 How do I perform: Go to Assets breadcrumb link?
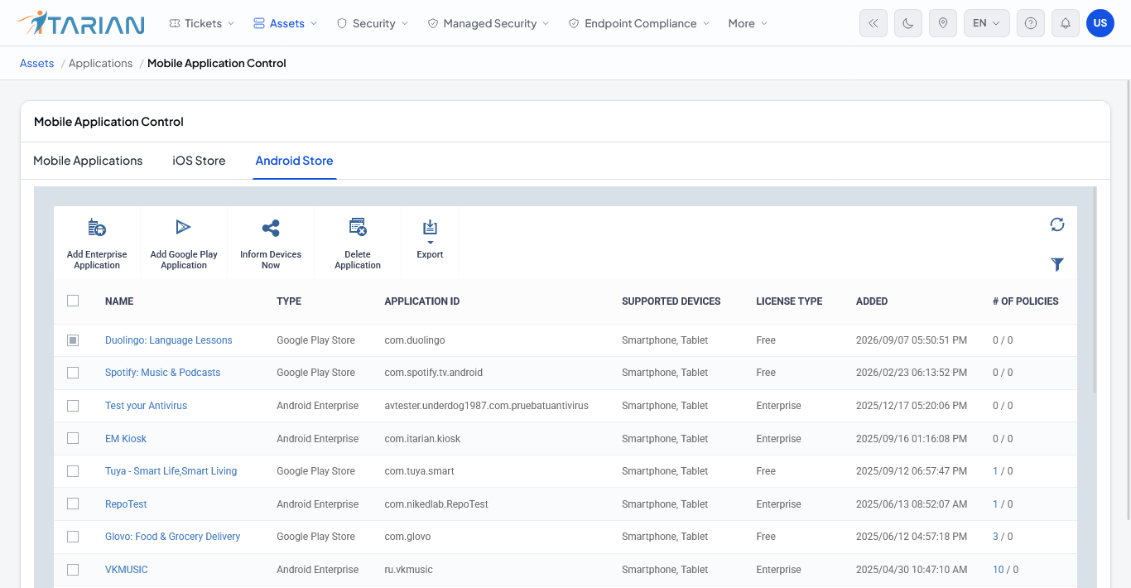click(37, 63)
